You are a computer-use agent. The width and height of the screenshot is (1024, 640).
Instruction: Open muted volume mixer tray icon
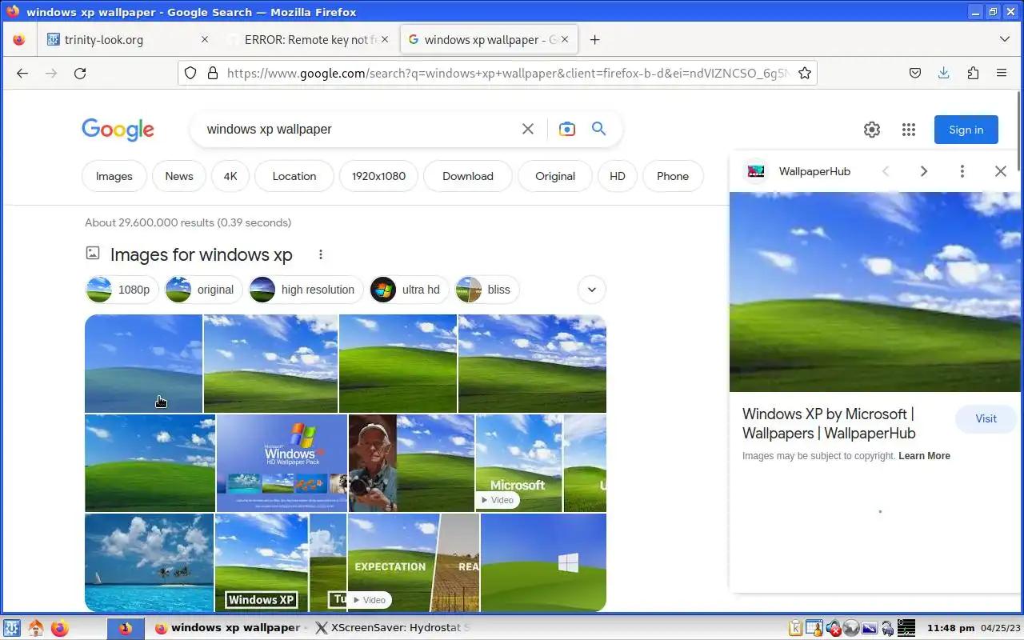coord(833,628)
